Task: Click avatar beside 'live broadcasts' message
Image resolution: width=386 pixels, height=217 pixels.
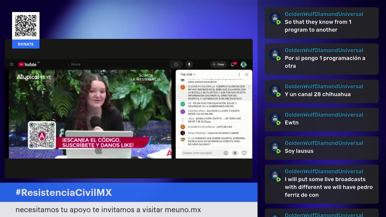Action: tap(275, 175)
